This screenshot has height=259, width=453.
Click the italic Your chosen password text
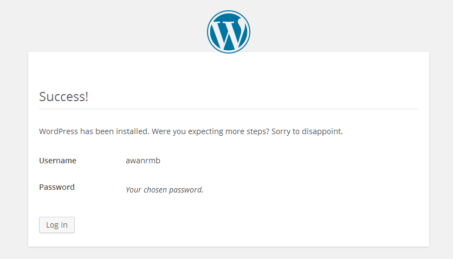[164, 190]
